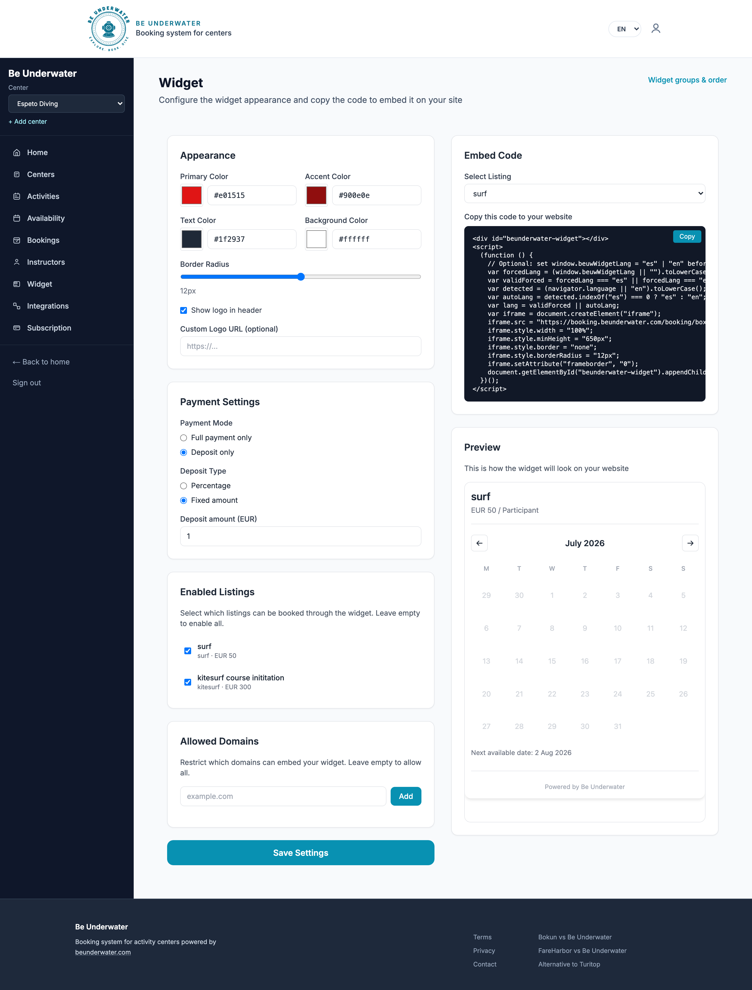Open Bookings in the sidebar menu

pyautogui.click(x=66, y=240)
